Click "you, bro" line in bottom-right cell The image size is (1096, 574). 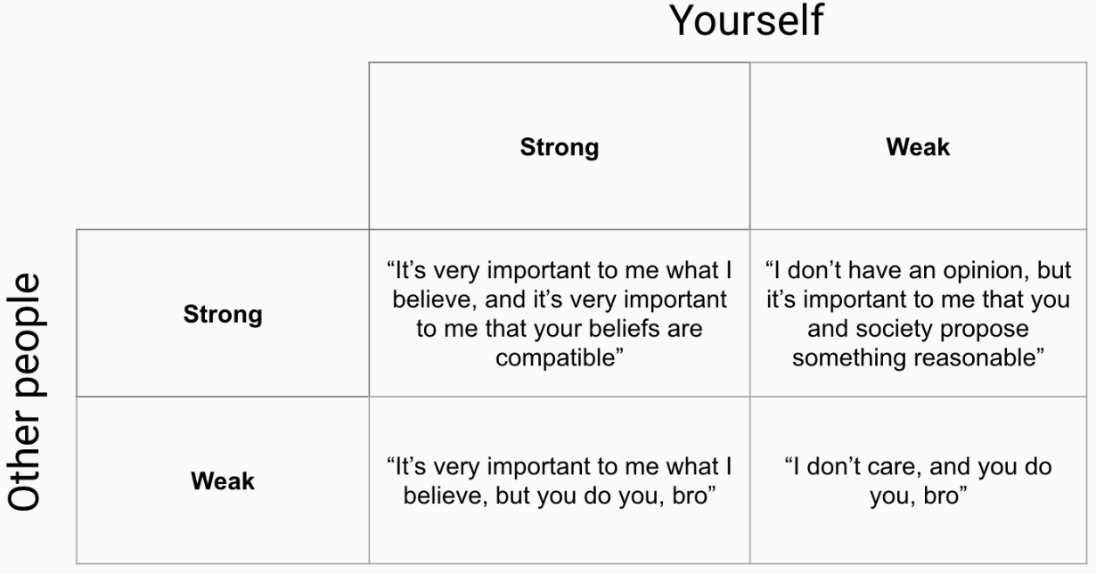click(x=919, y=496)
